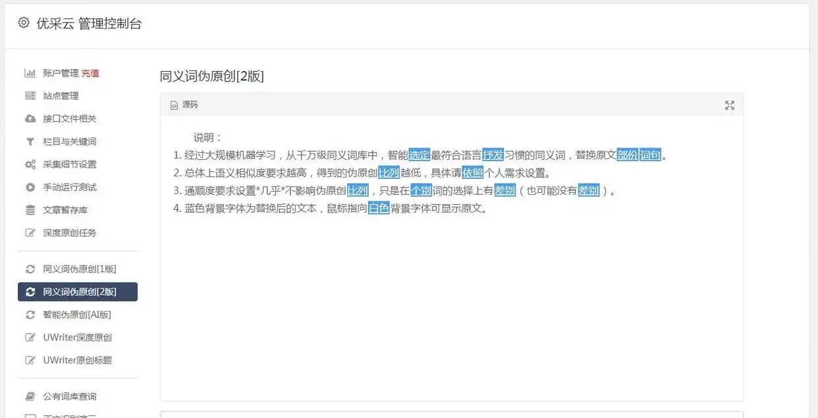The image size is (818, 418).
Task: Click highlighted word 抒发 in line 1
Action: tap(493, 155)
